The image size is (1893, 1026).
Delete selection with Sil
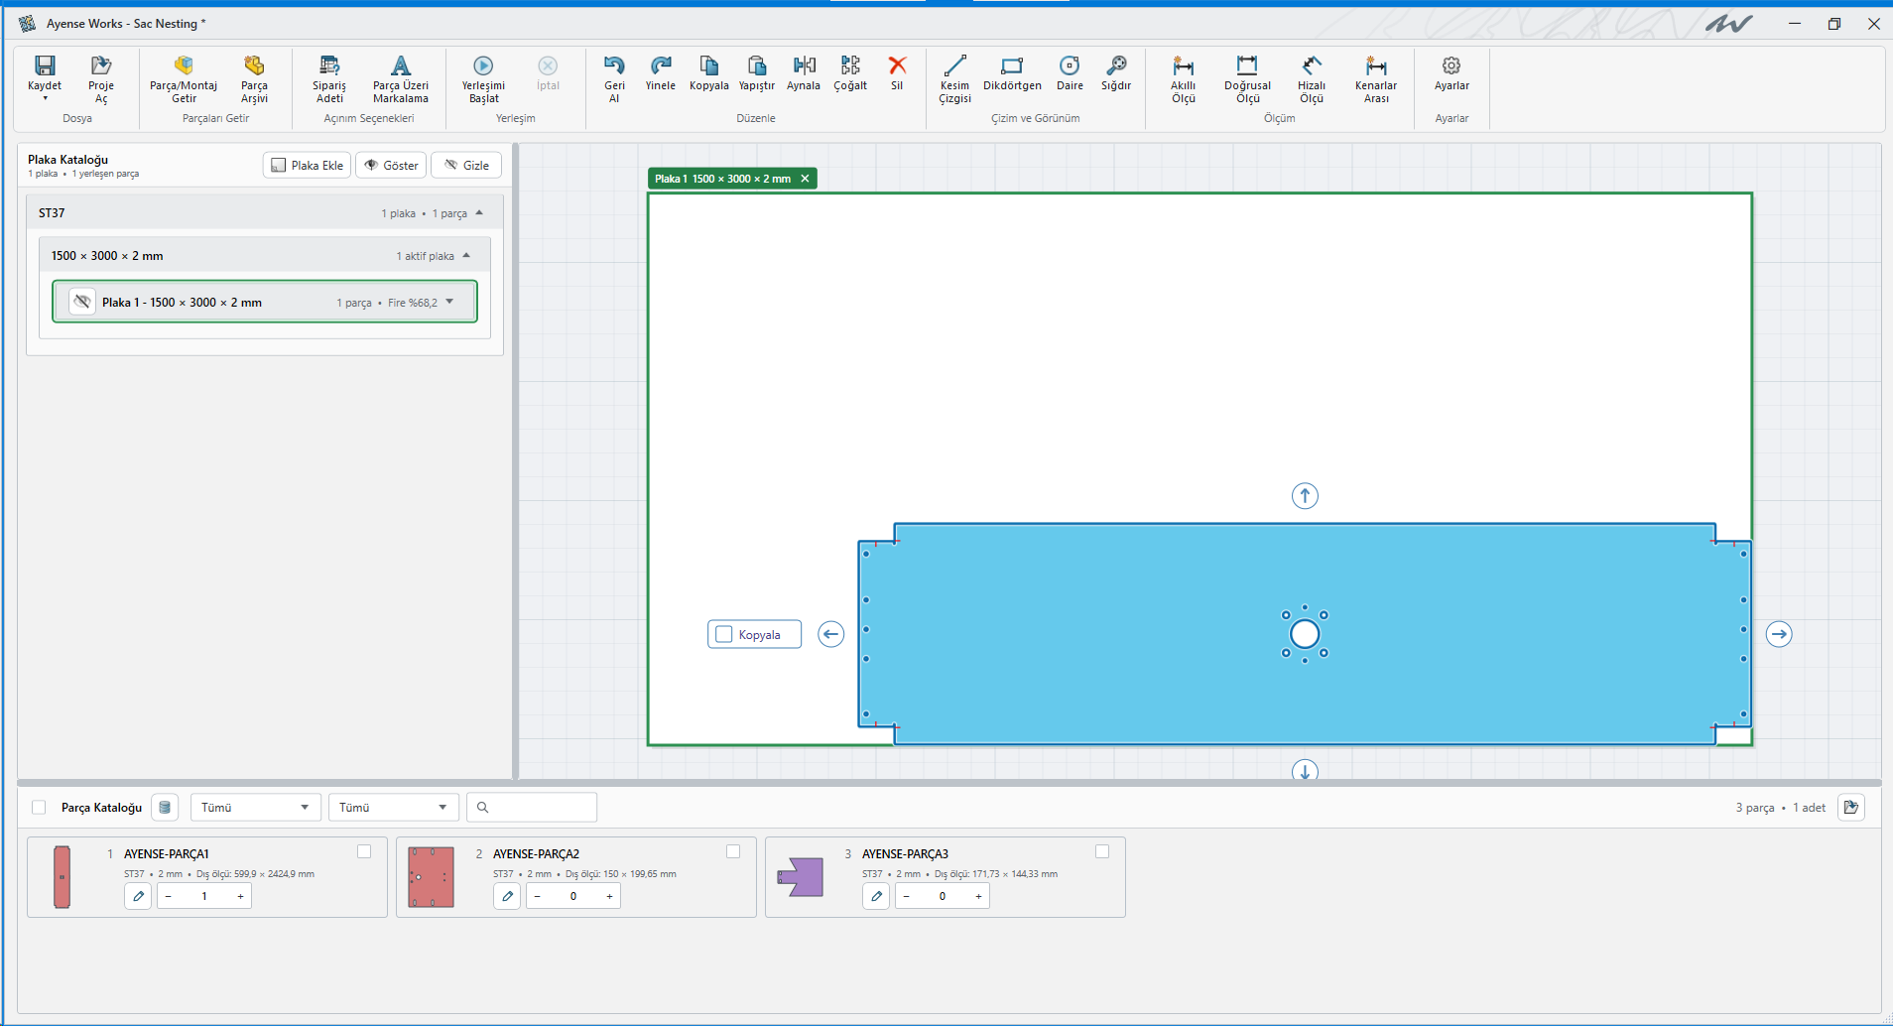(x=897, y=72)
